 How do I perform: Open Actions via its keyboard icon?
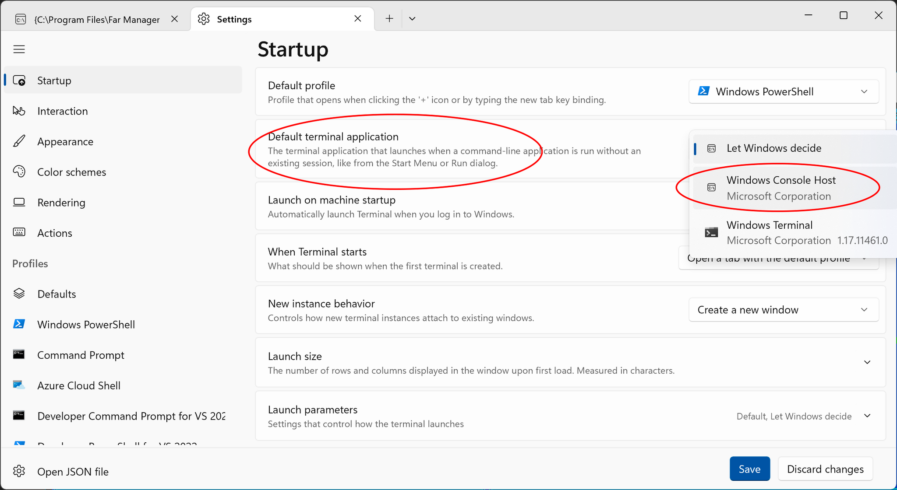click(19, 232)
